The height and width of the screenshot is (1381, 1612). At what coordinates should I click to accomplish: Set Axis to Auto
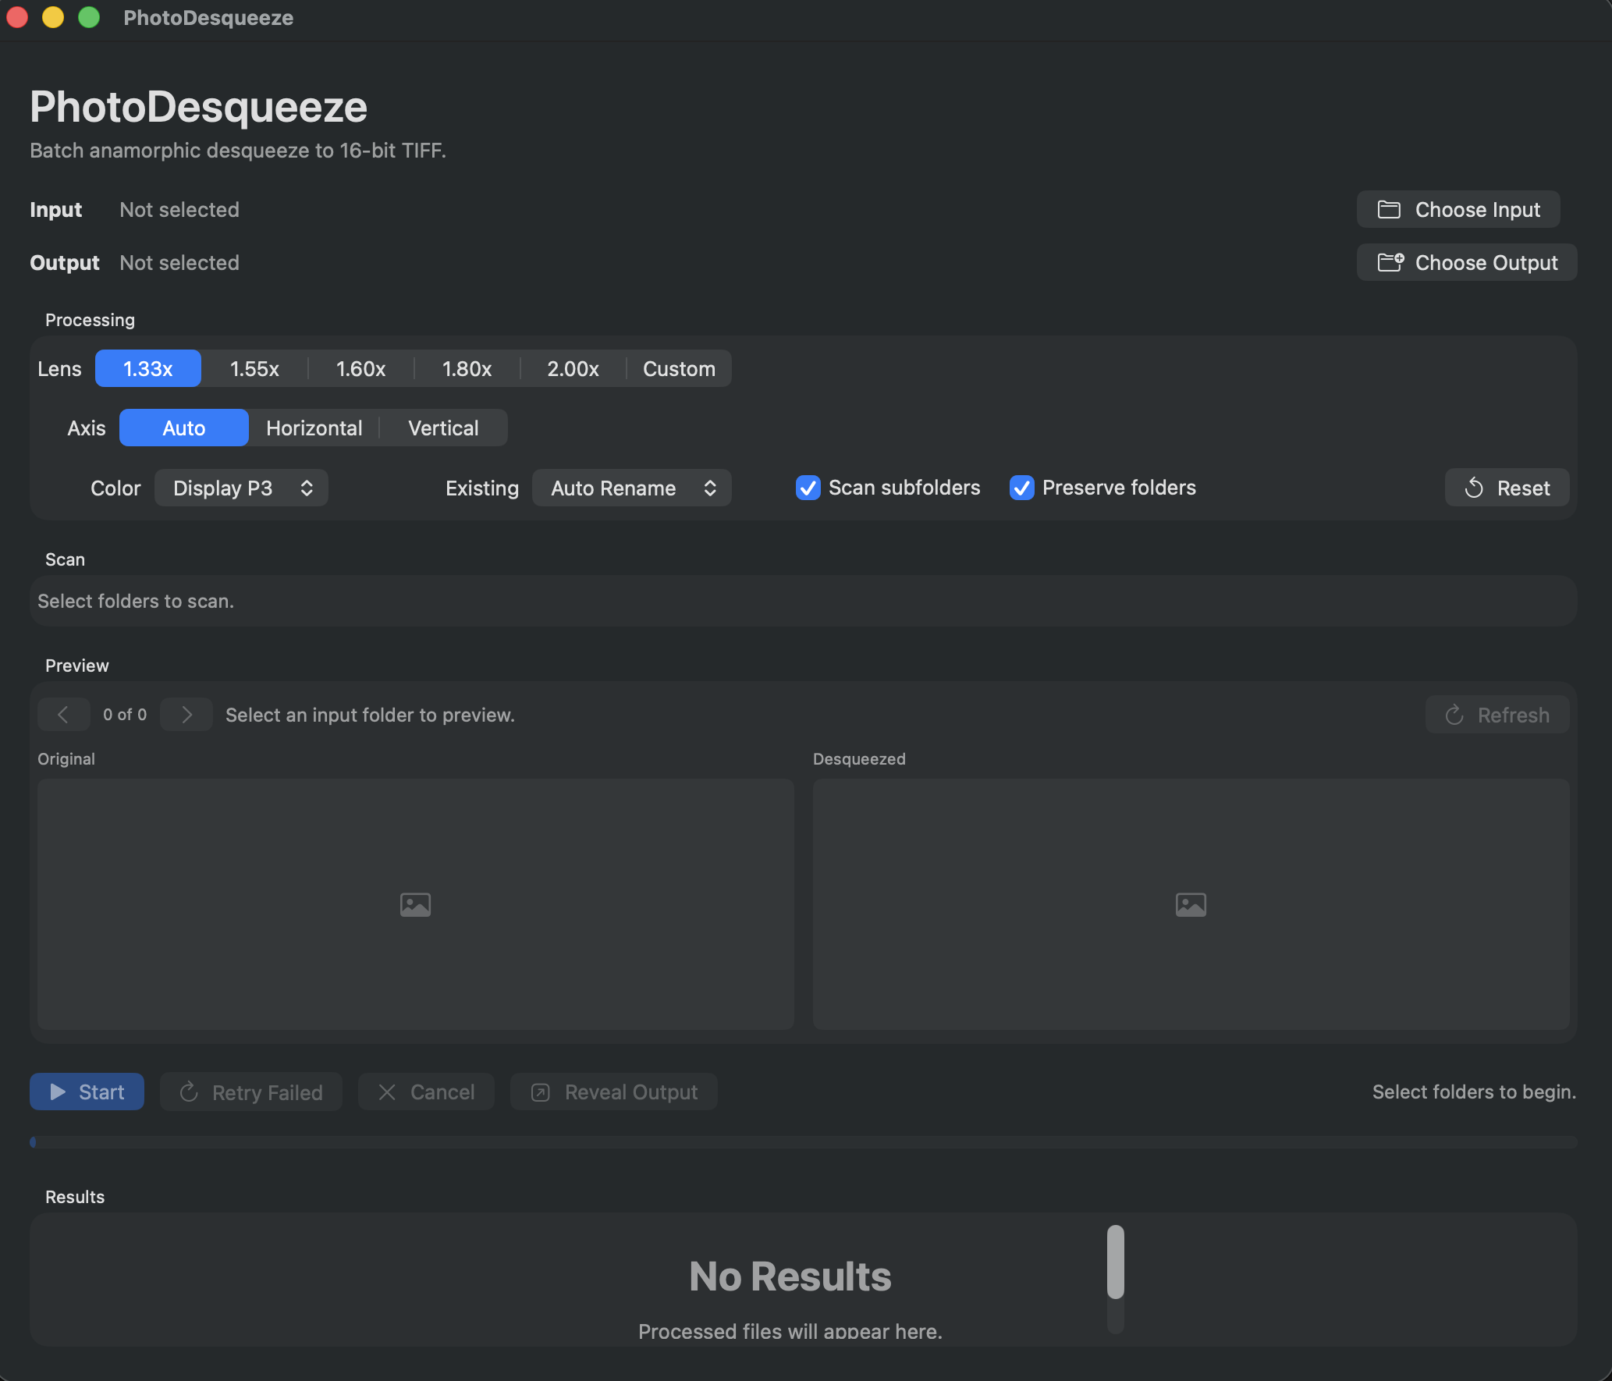click(184, 428)
